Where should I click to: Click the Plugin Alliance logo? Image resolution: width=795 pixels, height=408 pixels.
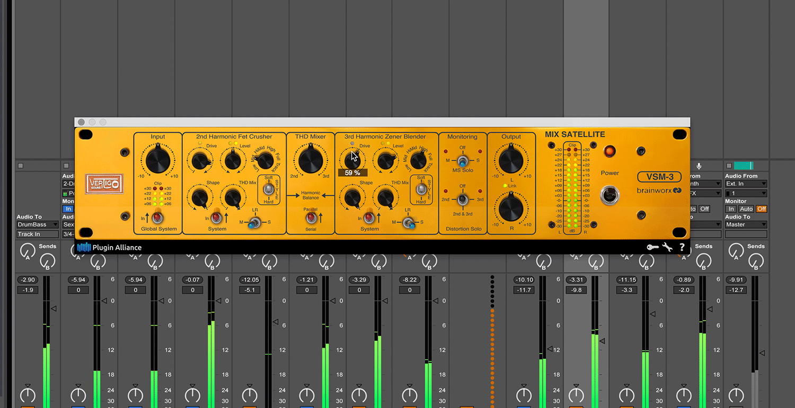pyautogui.click(x=110, y=247)
